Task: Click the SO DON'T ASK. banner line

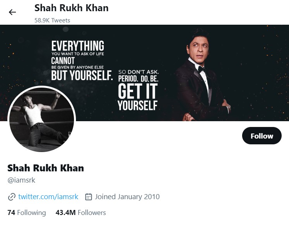Action: [138, 72]
